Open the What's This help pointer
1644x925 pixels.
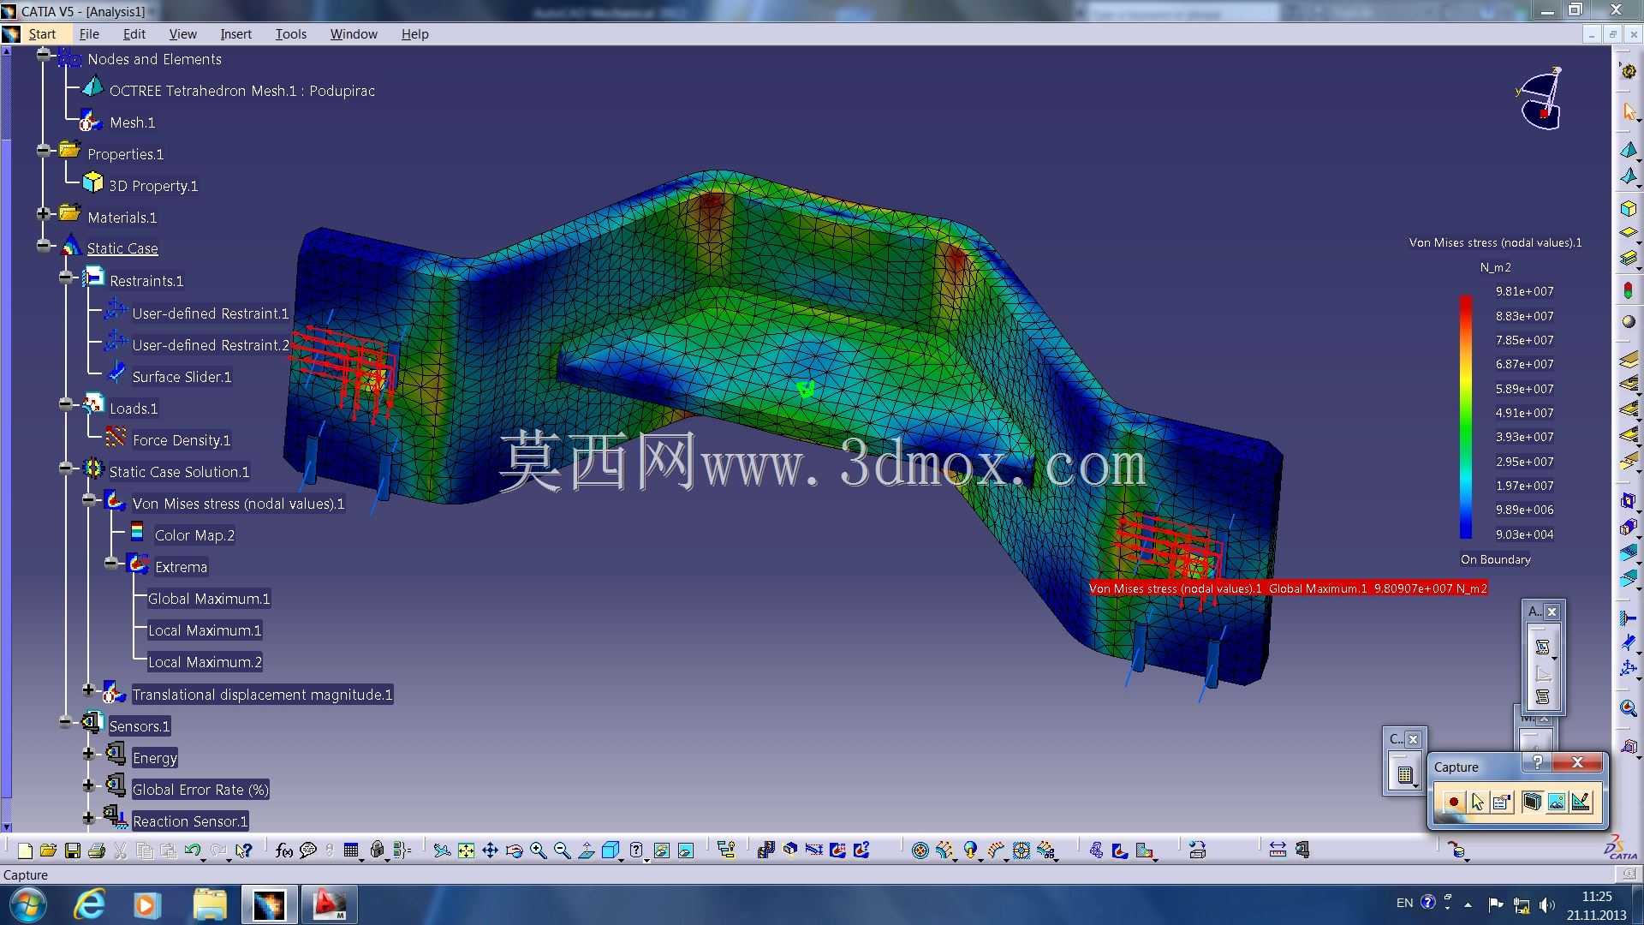click(244, 850)
